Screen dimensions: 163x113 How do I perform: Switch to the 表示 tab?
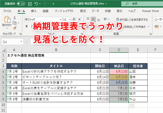pyautogui.click(x=119, y=11)
